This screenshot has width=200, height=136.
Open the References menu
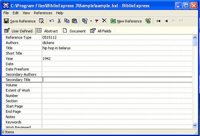point(43,13)
